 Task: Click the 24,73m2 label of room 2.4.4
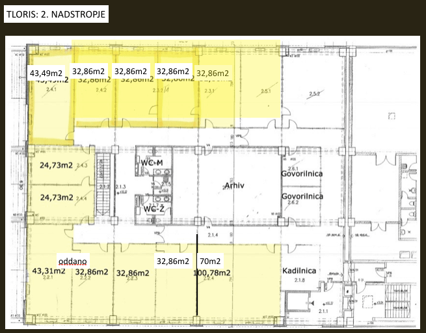(56, 196)
